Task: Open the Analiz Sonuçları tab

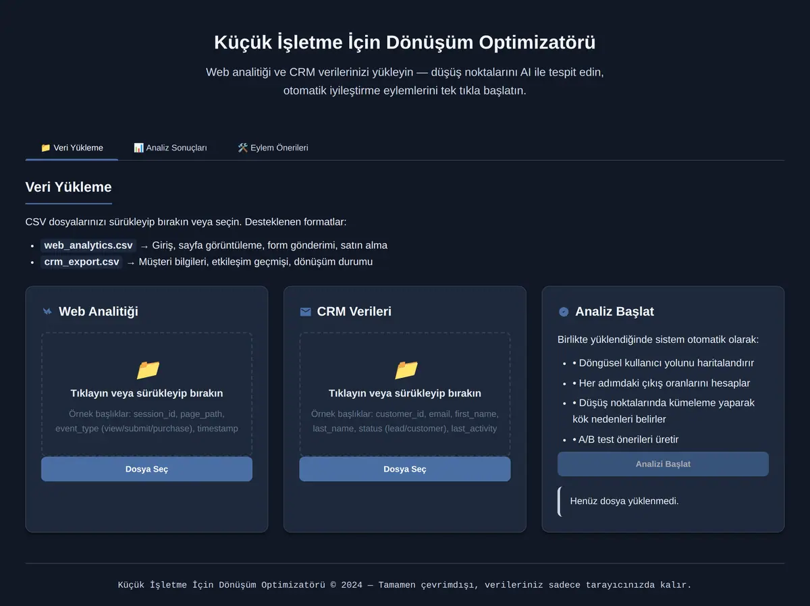Action: (170, 148)
